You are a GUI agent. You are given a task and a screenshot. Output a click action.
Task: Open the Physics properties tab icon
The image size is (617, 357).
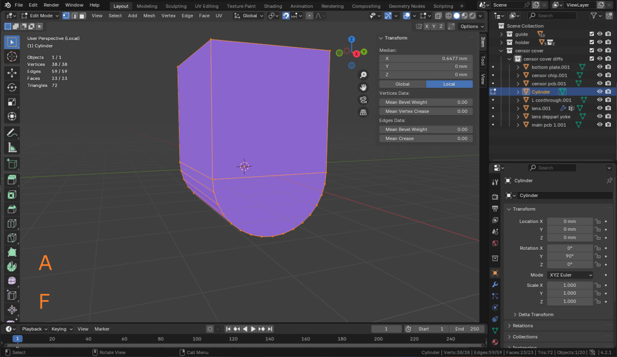pyautogui.click(x=495, y=308)
